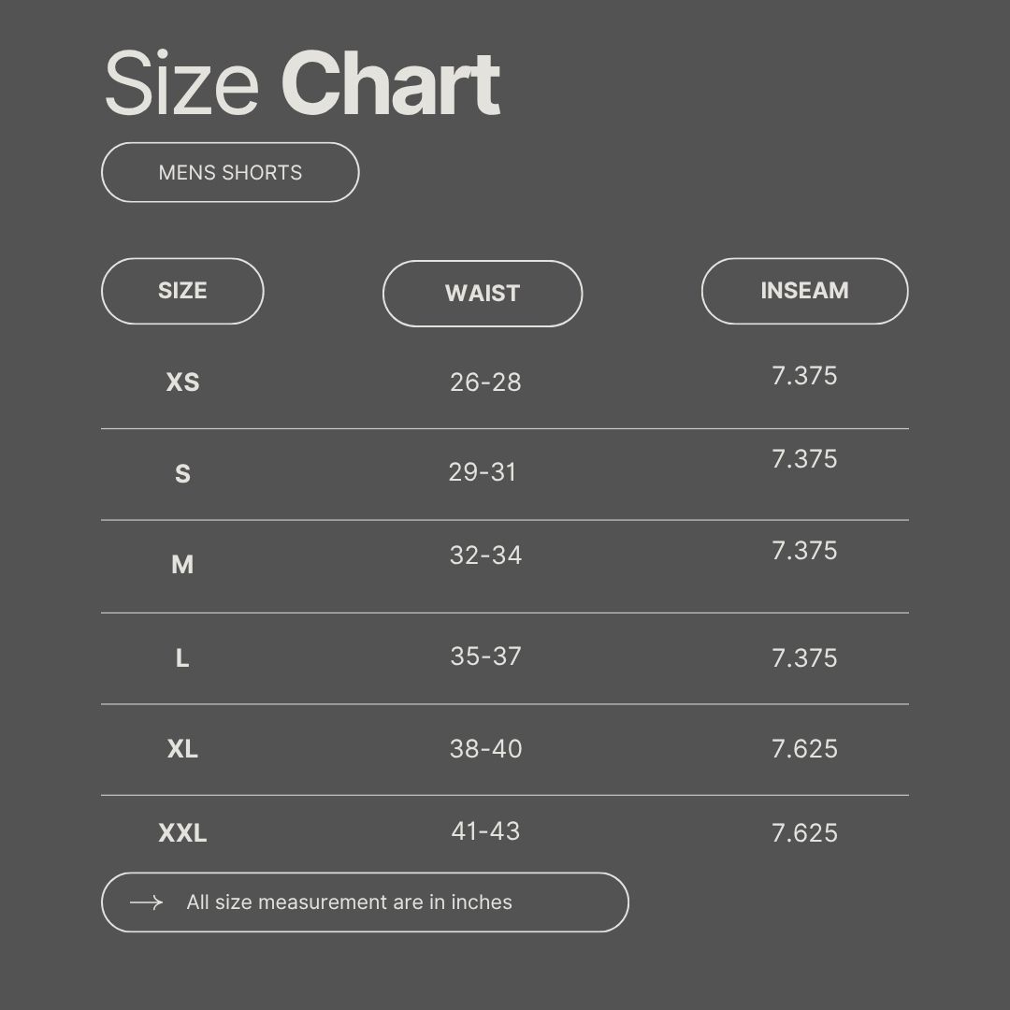The height and width of the screenshot is (1010, 1010).
Task: Click the 26-28 waist value
Action: coord(485,382)
